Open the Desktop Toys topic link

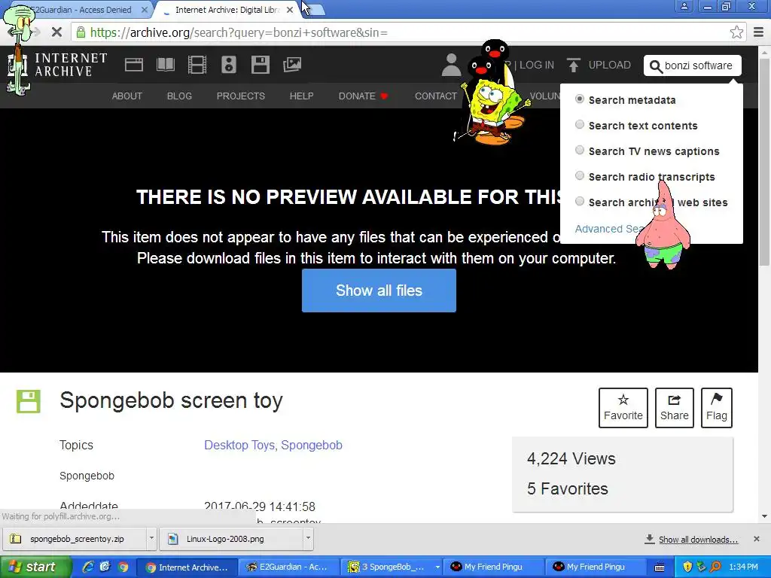point(239,445)
